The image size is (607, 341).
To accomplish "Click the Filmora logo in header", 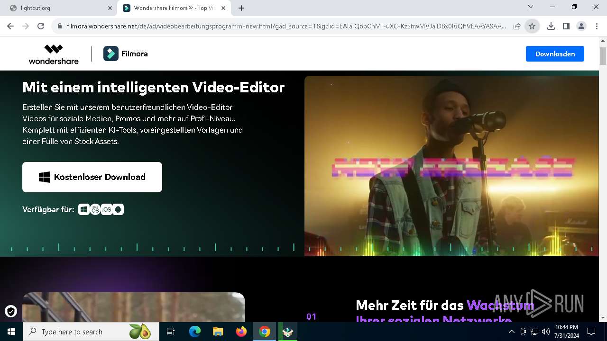I will pyautogui.click(x=126, y=54).
